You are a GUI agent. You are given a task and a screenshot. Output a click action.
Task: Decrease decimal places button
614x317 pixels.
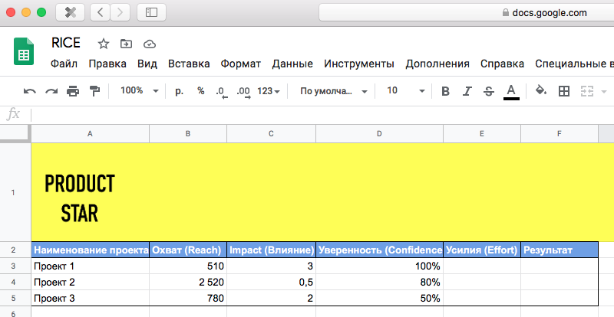click(222, 92)
